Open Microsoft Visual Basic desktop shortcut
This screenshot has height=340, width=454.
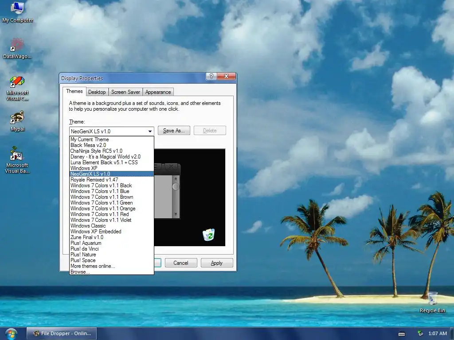(x=17, y=160)
